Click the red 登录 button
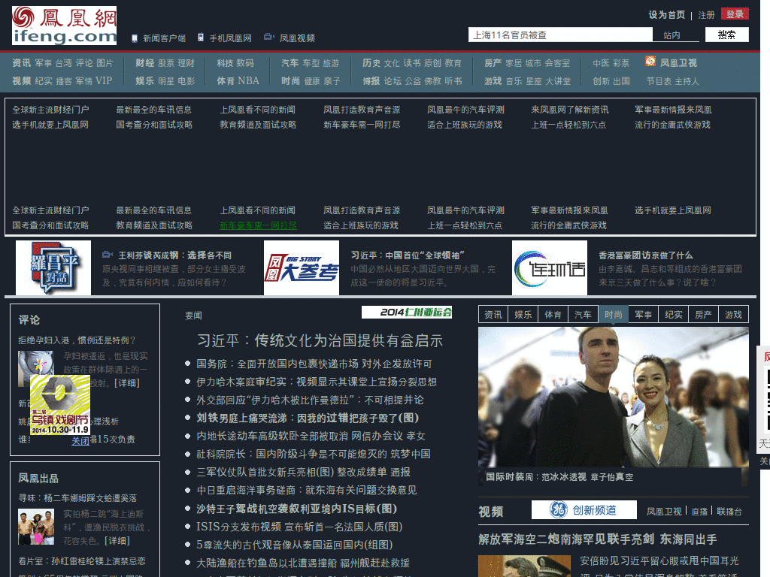This screenshot has width=770, height=577. [x=734, y=14]
